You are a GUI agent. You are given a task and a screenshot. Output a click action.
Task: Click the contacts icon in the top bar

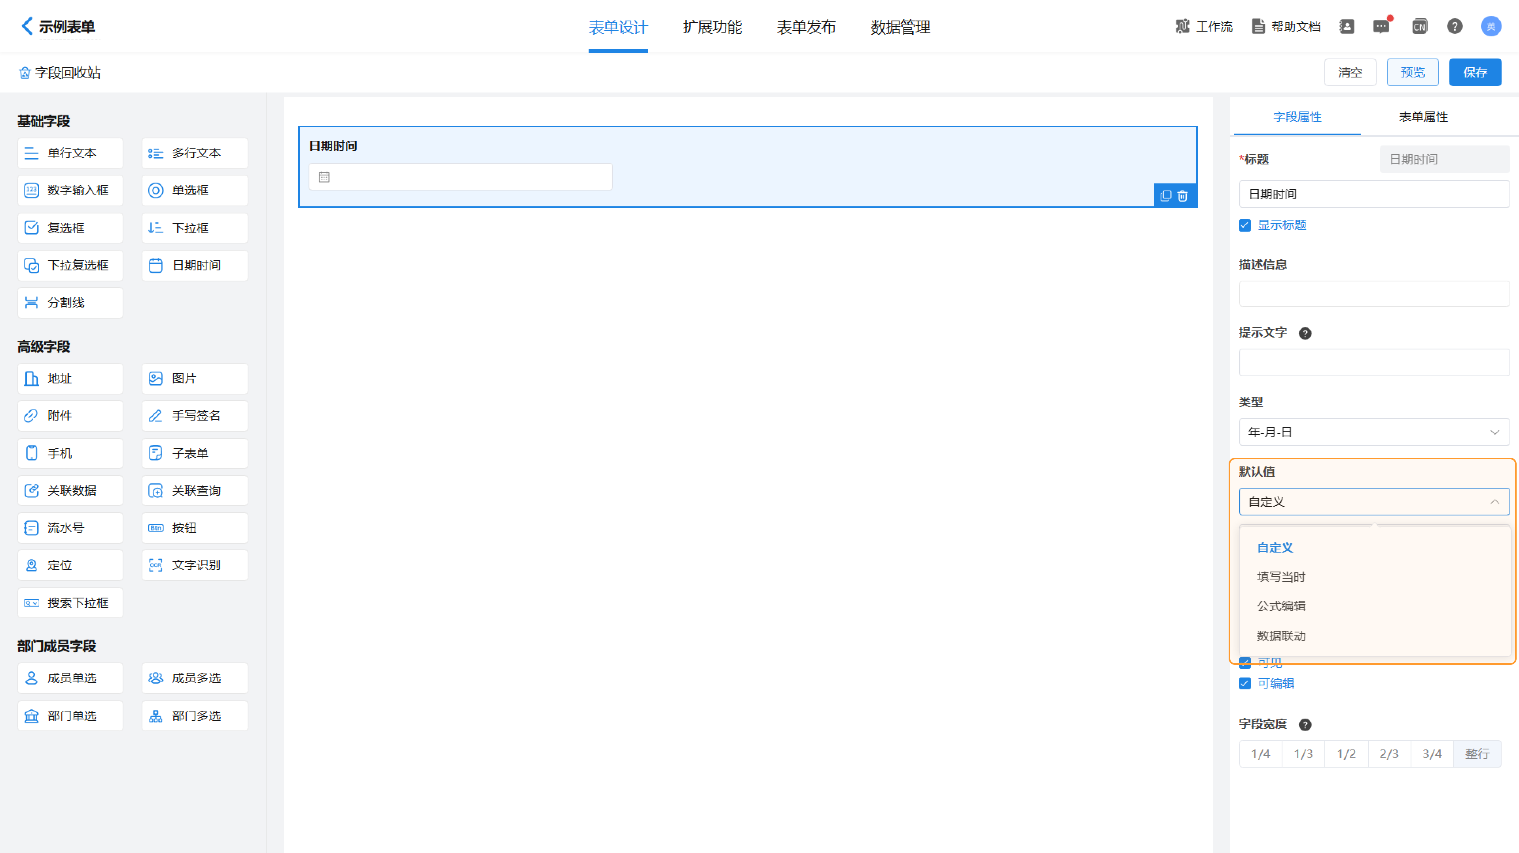pyautogui.click(x=1347, y=26)
